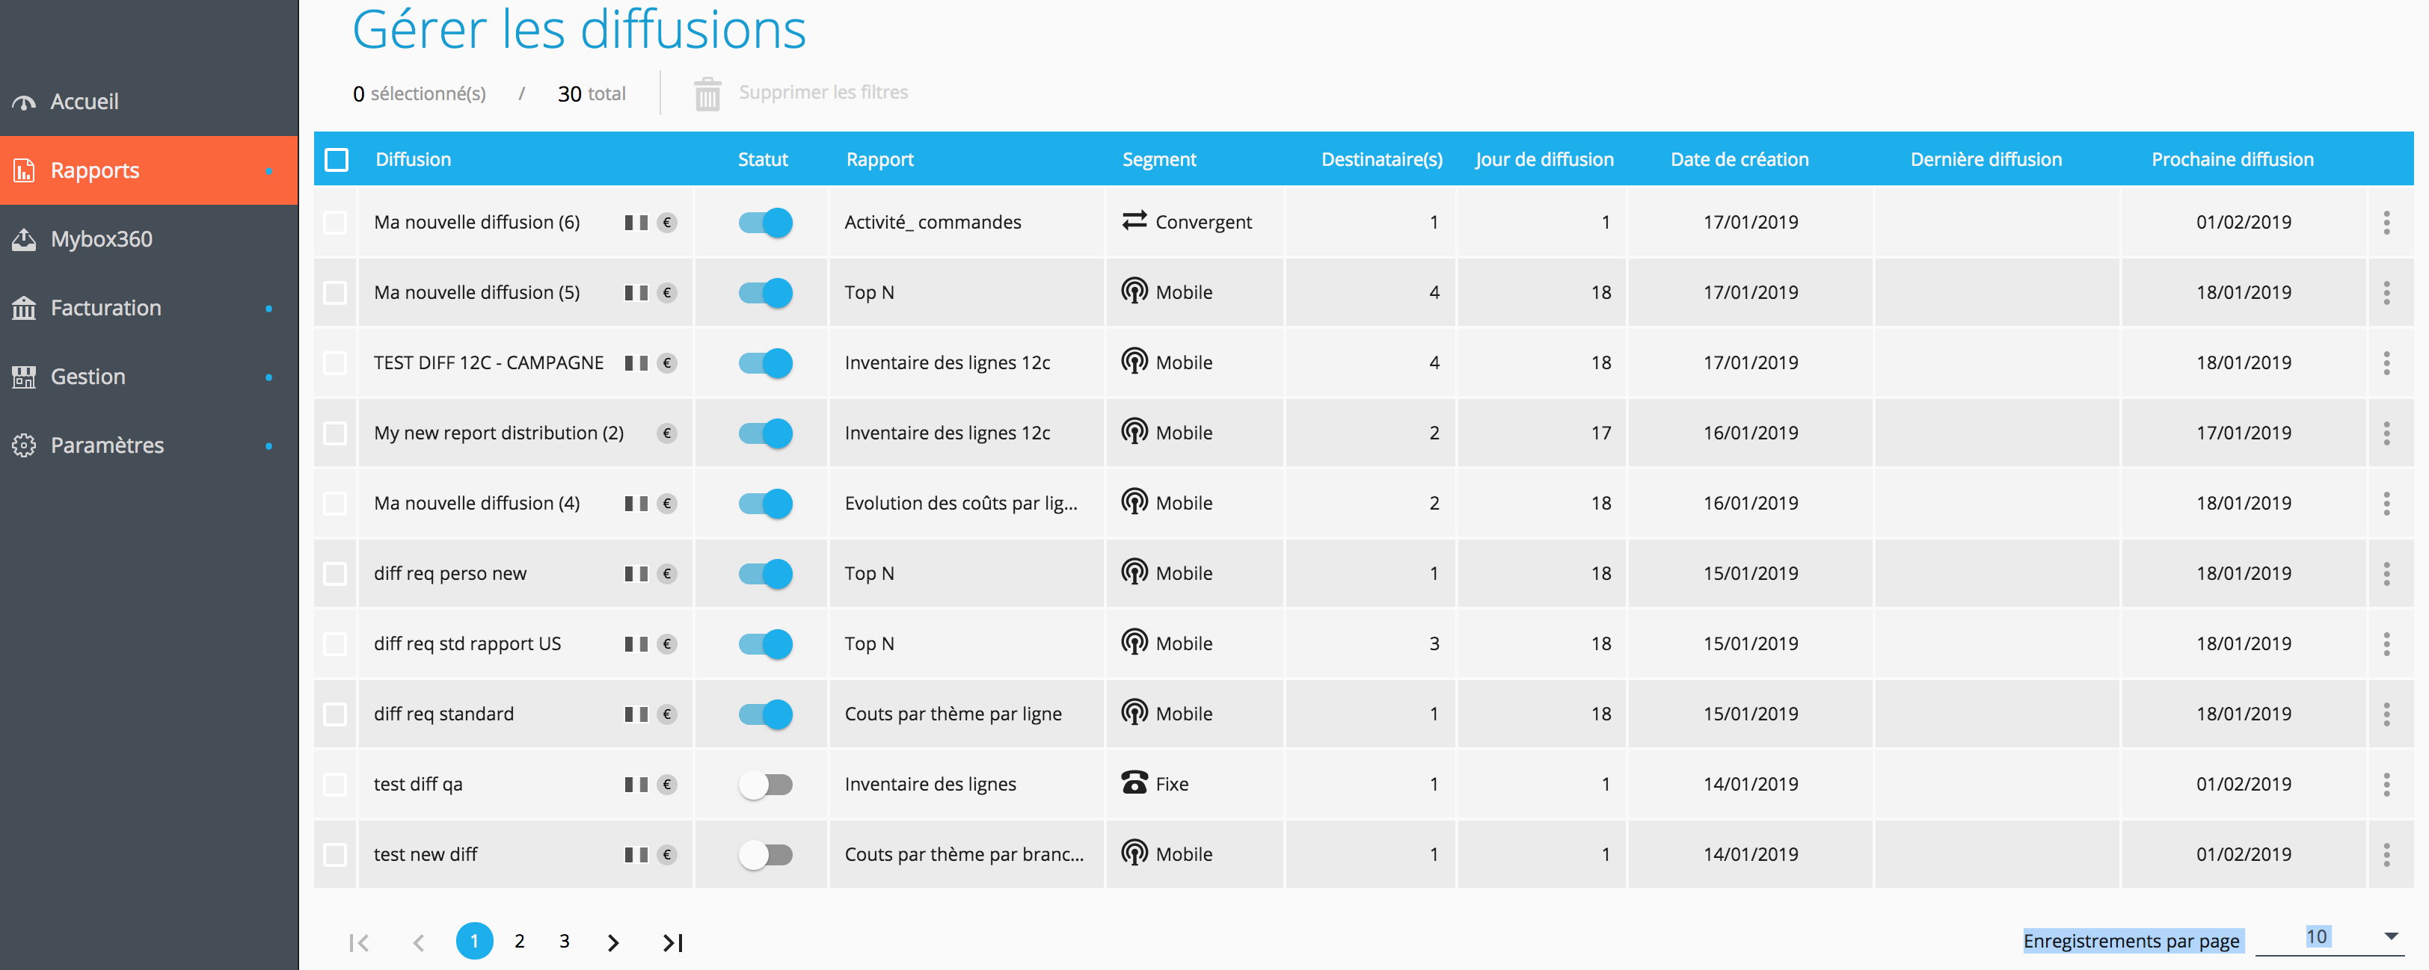Open the row menu for Ma nouvelle diffusion (5)

2386,293
